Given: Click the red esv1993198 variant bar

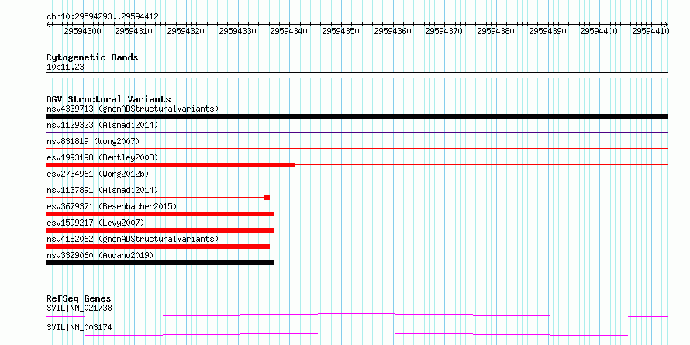Looking at the screenshot, I should click(171, 165).
